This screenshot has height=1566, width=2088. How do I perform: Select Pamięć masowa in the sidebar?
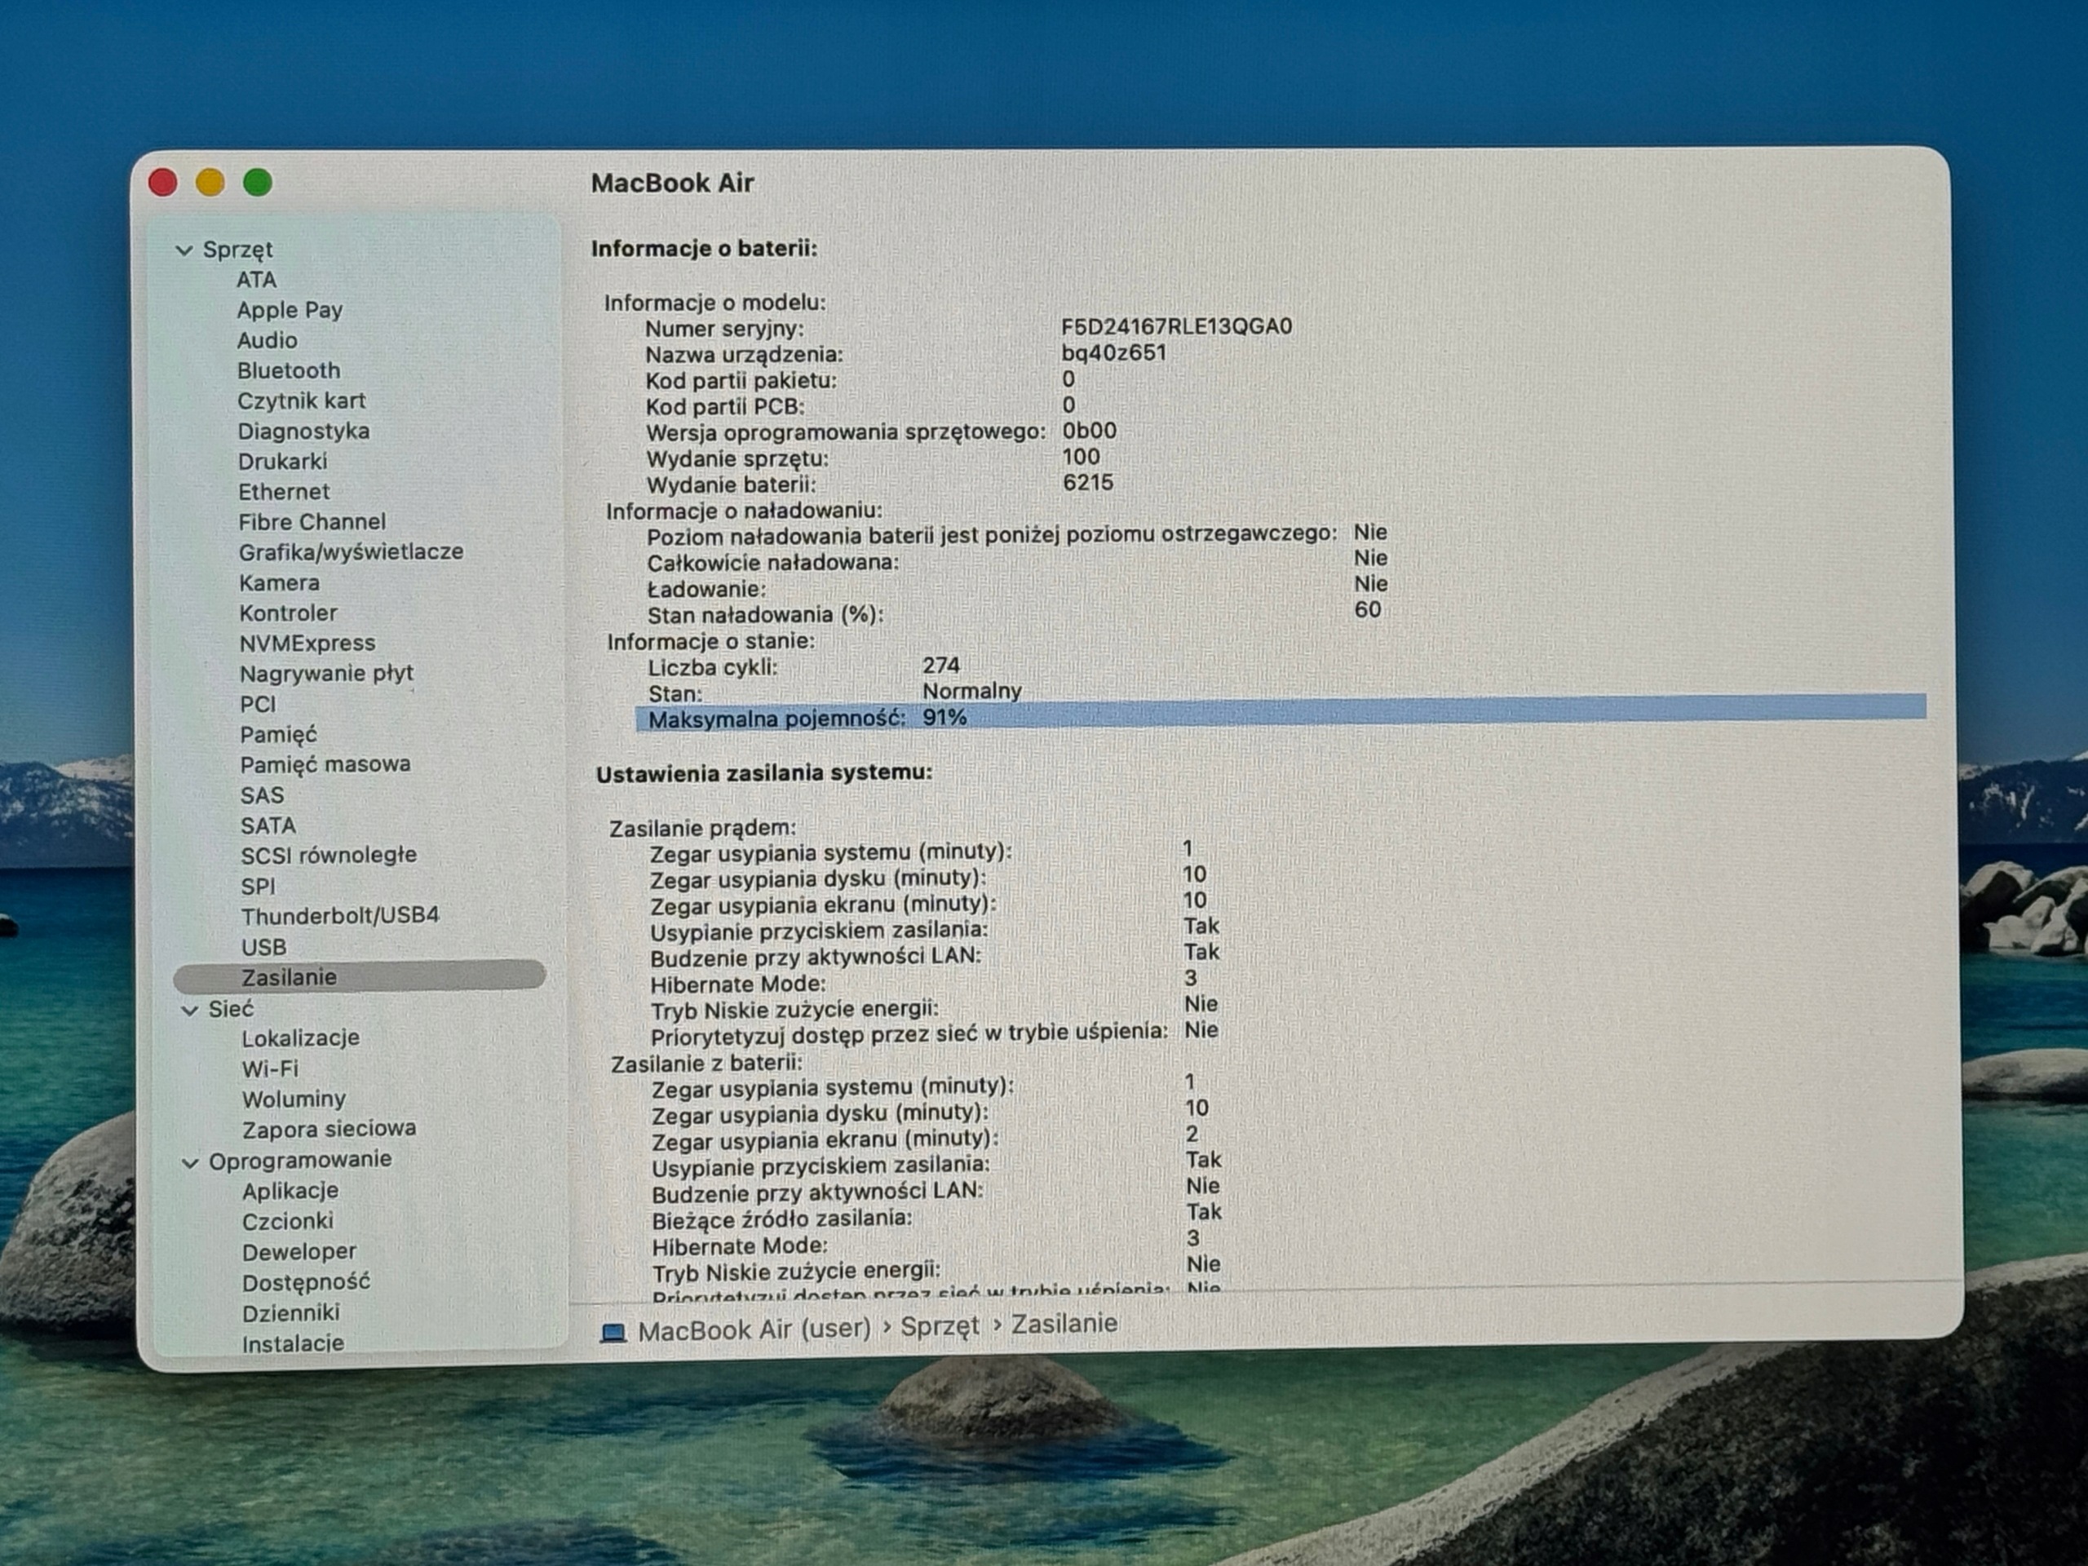[x=325, y=763]
